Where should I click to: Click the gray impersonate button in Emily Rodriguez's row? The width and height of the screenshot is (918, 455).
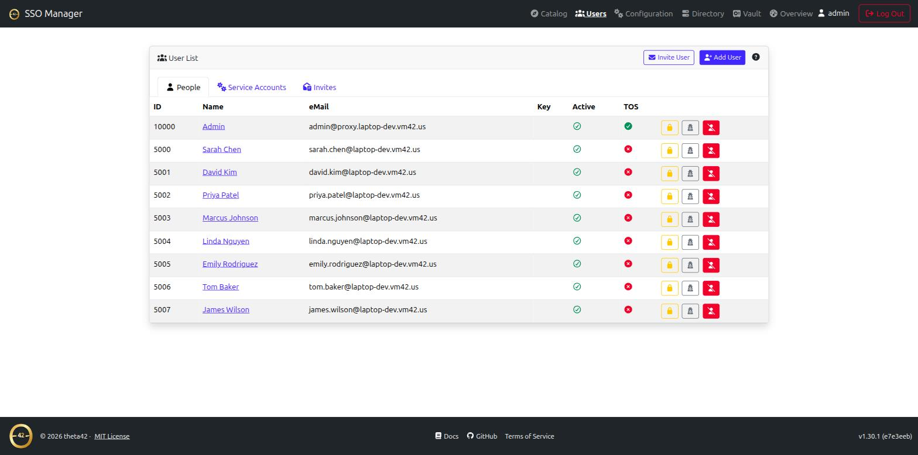click(690, 265)
